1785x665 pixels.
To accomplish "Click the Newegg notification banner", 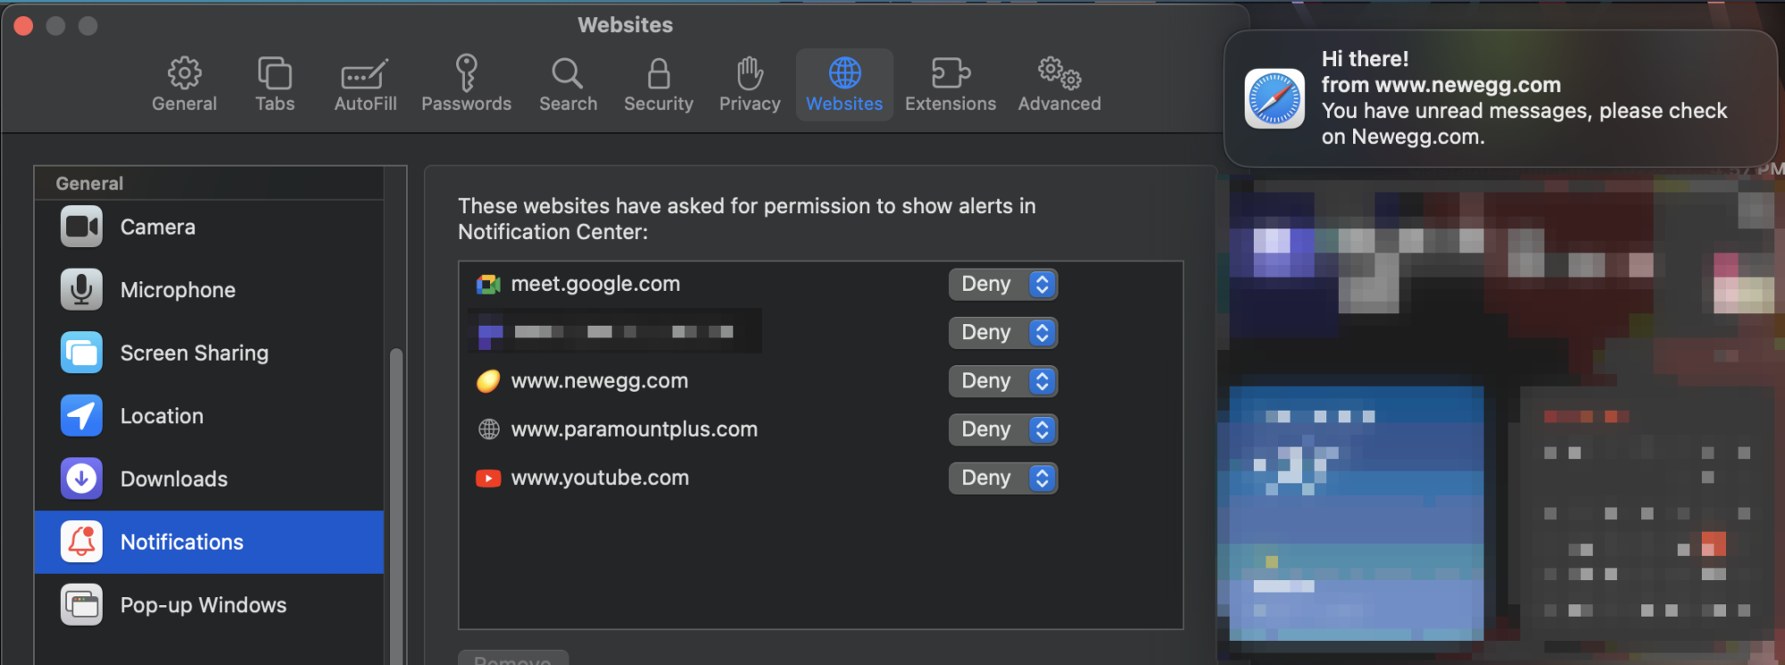I will 1501,98.
